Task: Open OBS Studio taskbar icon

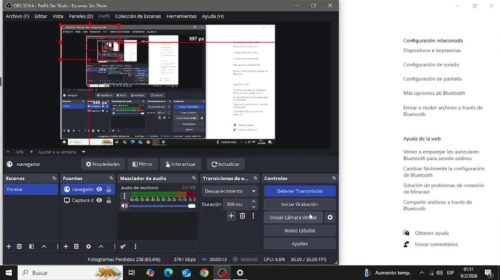Action: [x=222, y=273]
